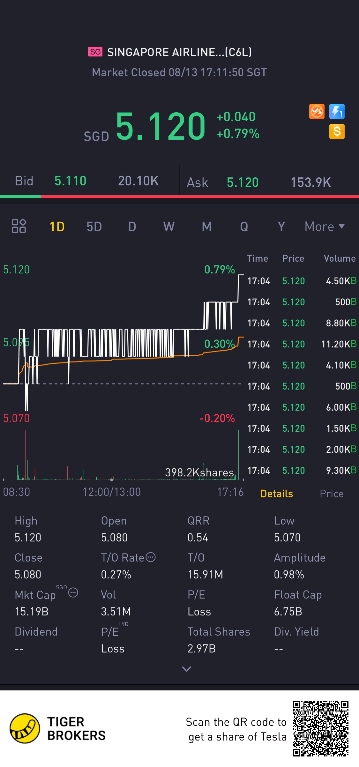The image size is (359, 767).
Task: Tap the Amplitude value 0.98%
Action: coord(289,575)
